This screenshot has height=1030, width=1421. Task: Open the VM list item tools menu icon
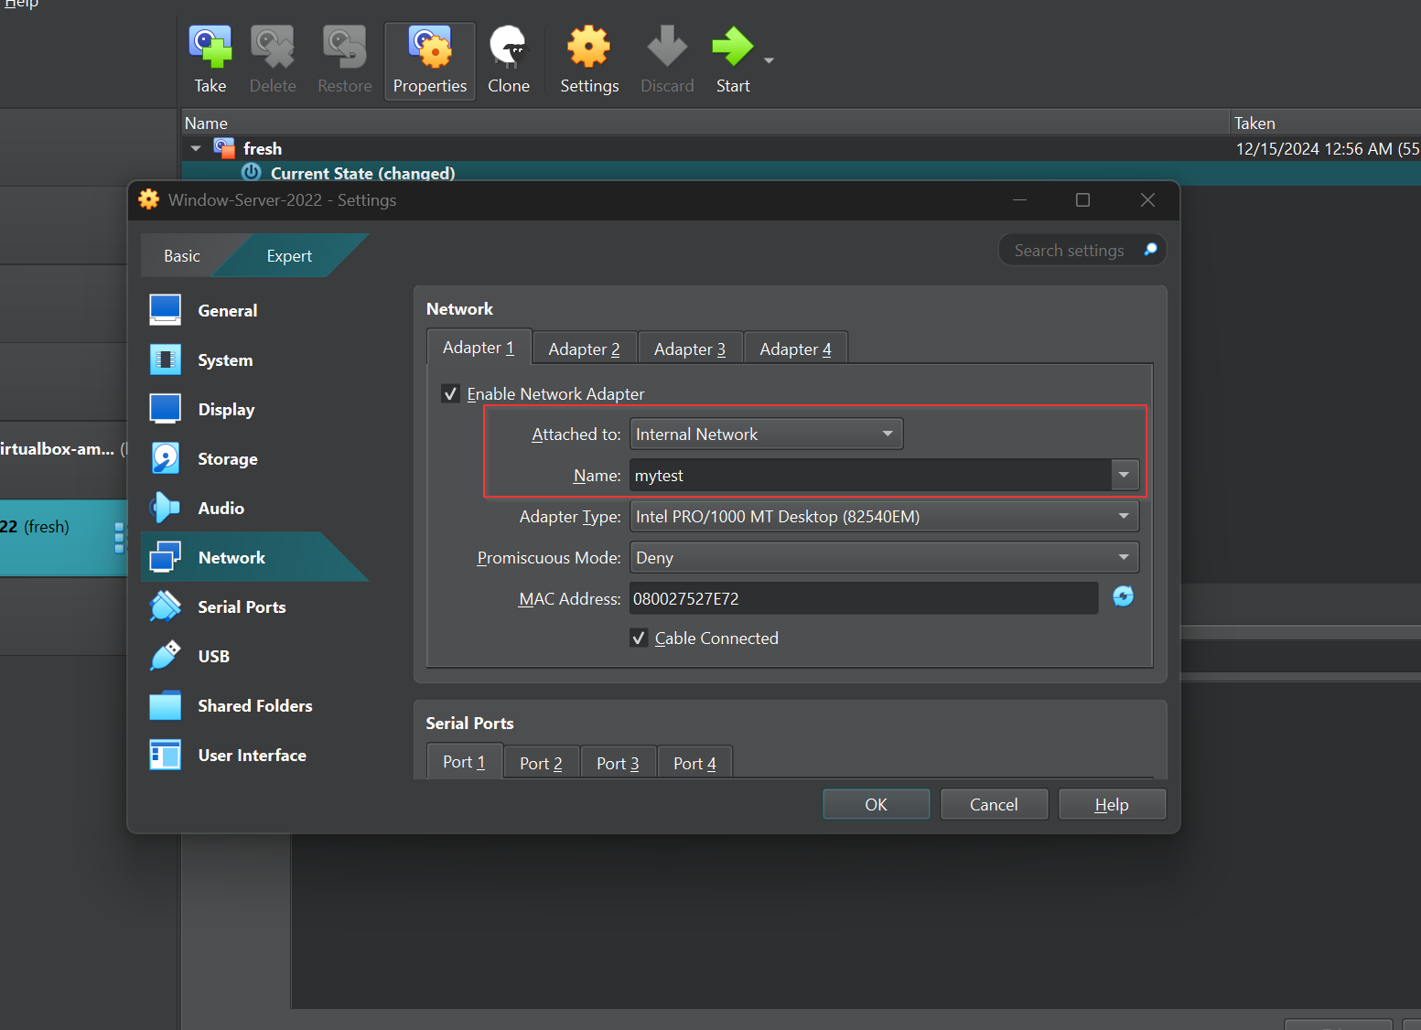tap(119, 538)
